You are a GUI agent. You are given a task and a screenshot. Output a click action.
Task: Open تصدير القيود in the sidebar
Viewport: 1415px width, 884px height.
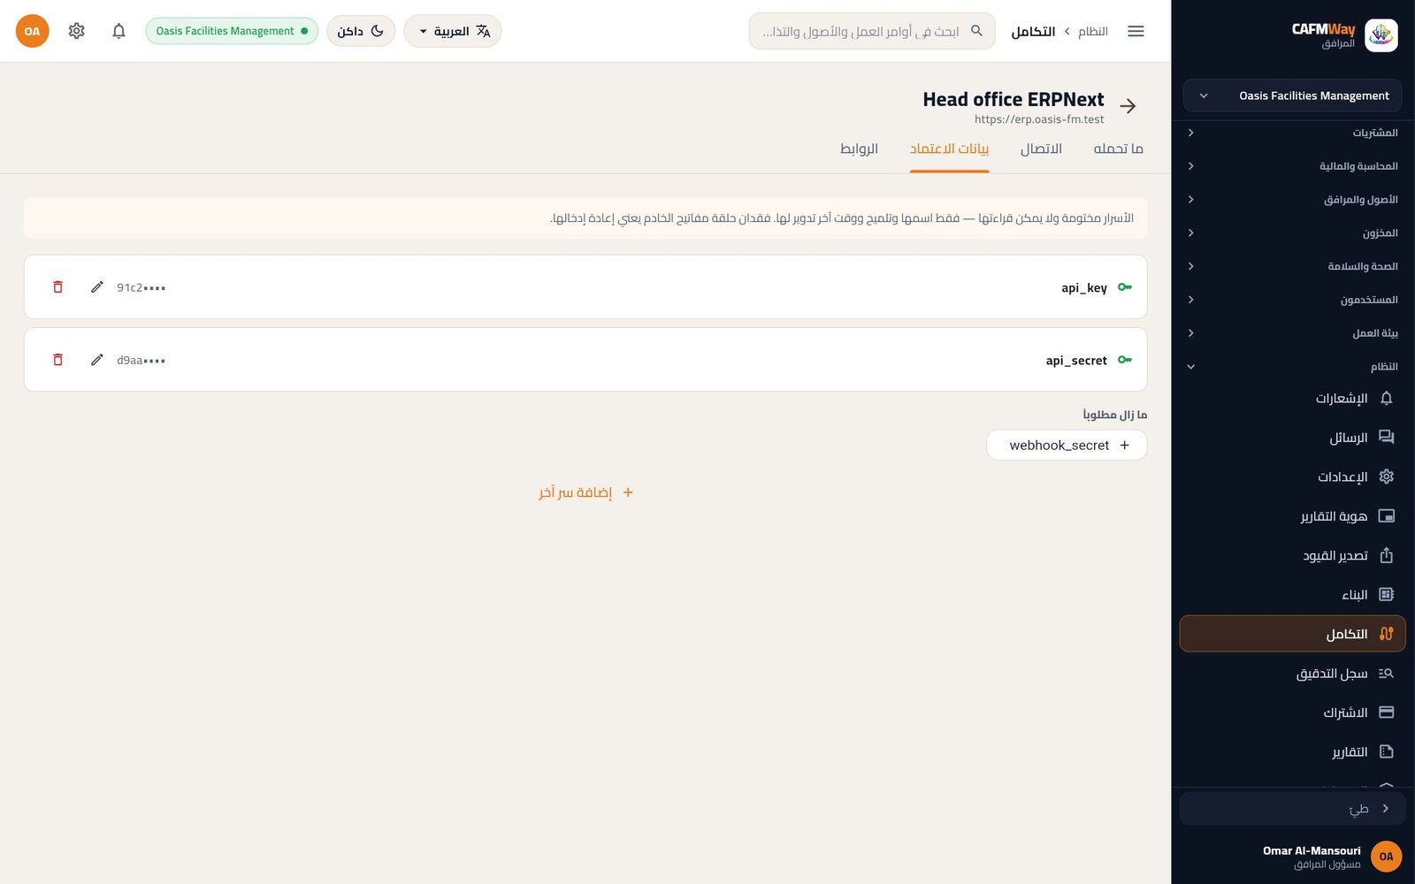pyautogui.click(x=1293, y=555)
